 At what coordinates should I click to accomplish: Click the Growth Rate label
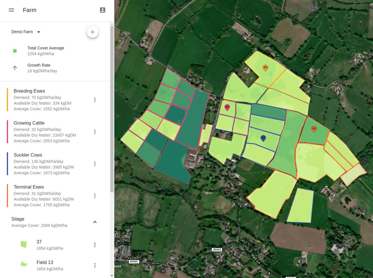tap(39, 65)
